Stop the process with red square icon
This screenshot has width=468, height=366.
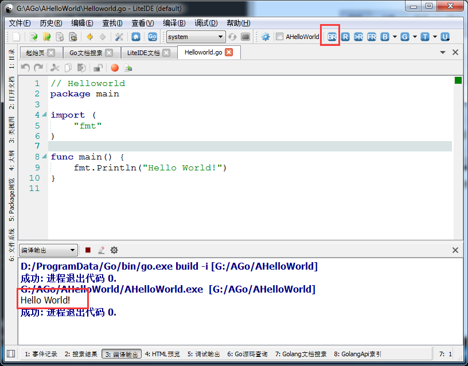88,250
